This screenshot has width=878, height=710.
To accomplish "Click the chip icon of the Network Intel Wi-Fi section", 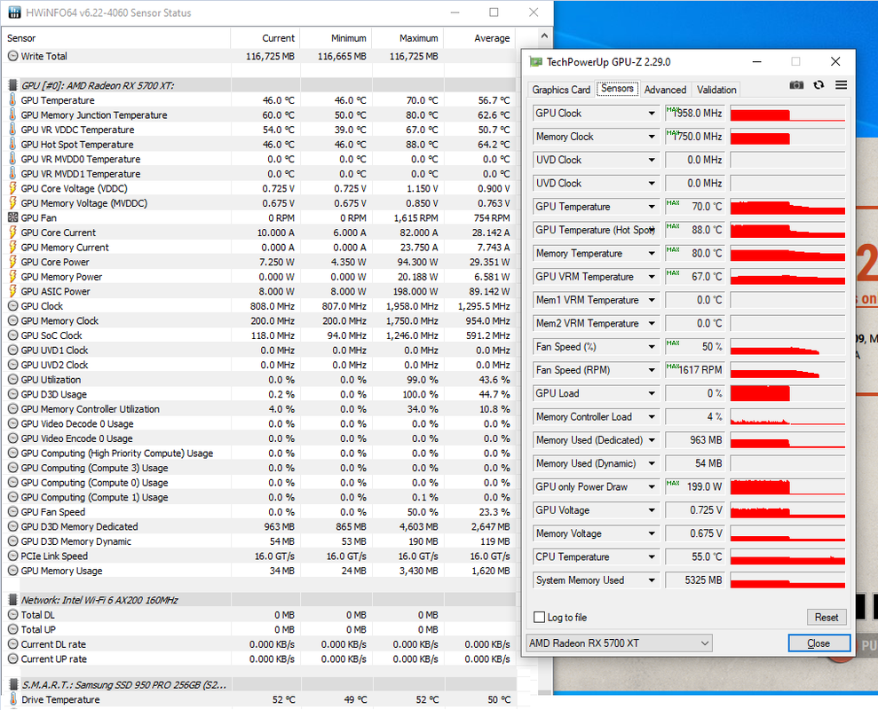I will [x=12, y=600].
